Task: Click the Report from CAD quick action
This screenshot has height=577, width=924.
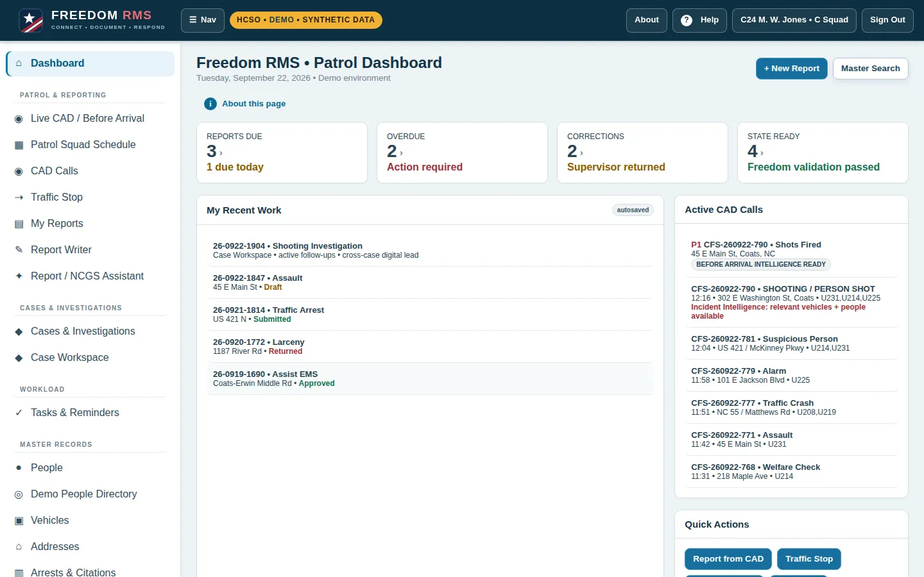Action: click(728, 559)
